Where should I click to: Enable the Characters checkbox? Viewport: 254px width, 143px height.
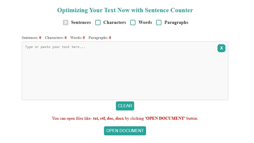coord(98,23)
